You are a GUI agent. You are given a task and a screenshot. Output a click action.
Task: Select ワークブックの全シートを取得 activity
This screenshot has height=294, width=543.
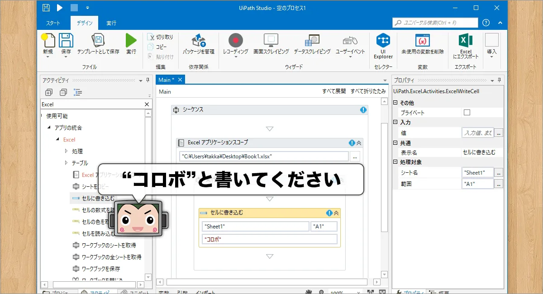(x=107, y=257)
